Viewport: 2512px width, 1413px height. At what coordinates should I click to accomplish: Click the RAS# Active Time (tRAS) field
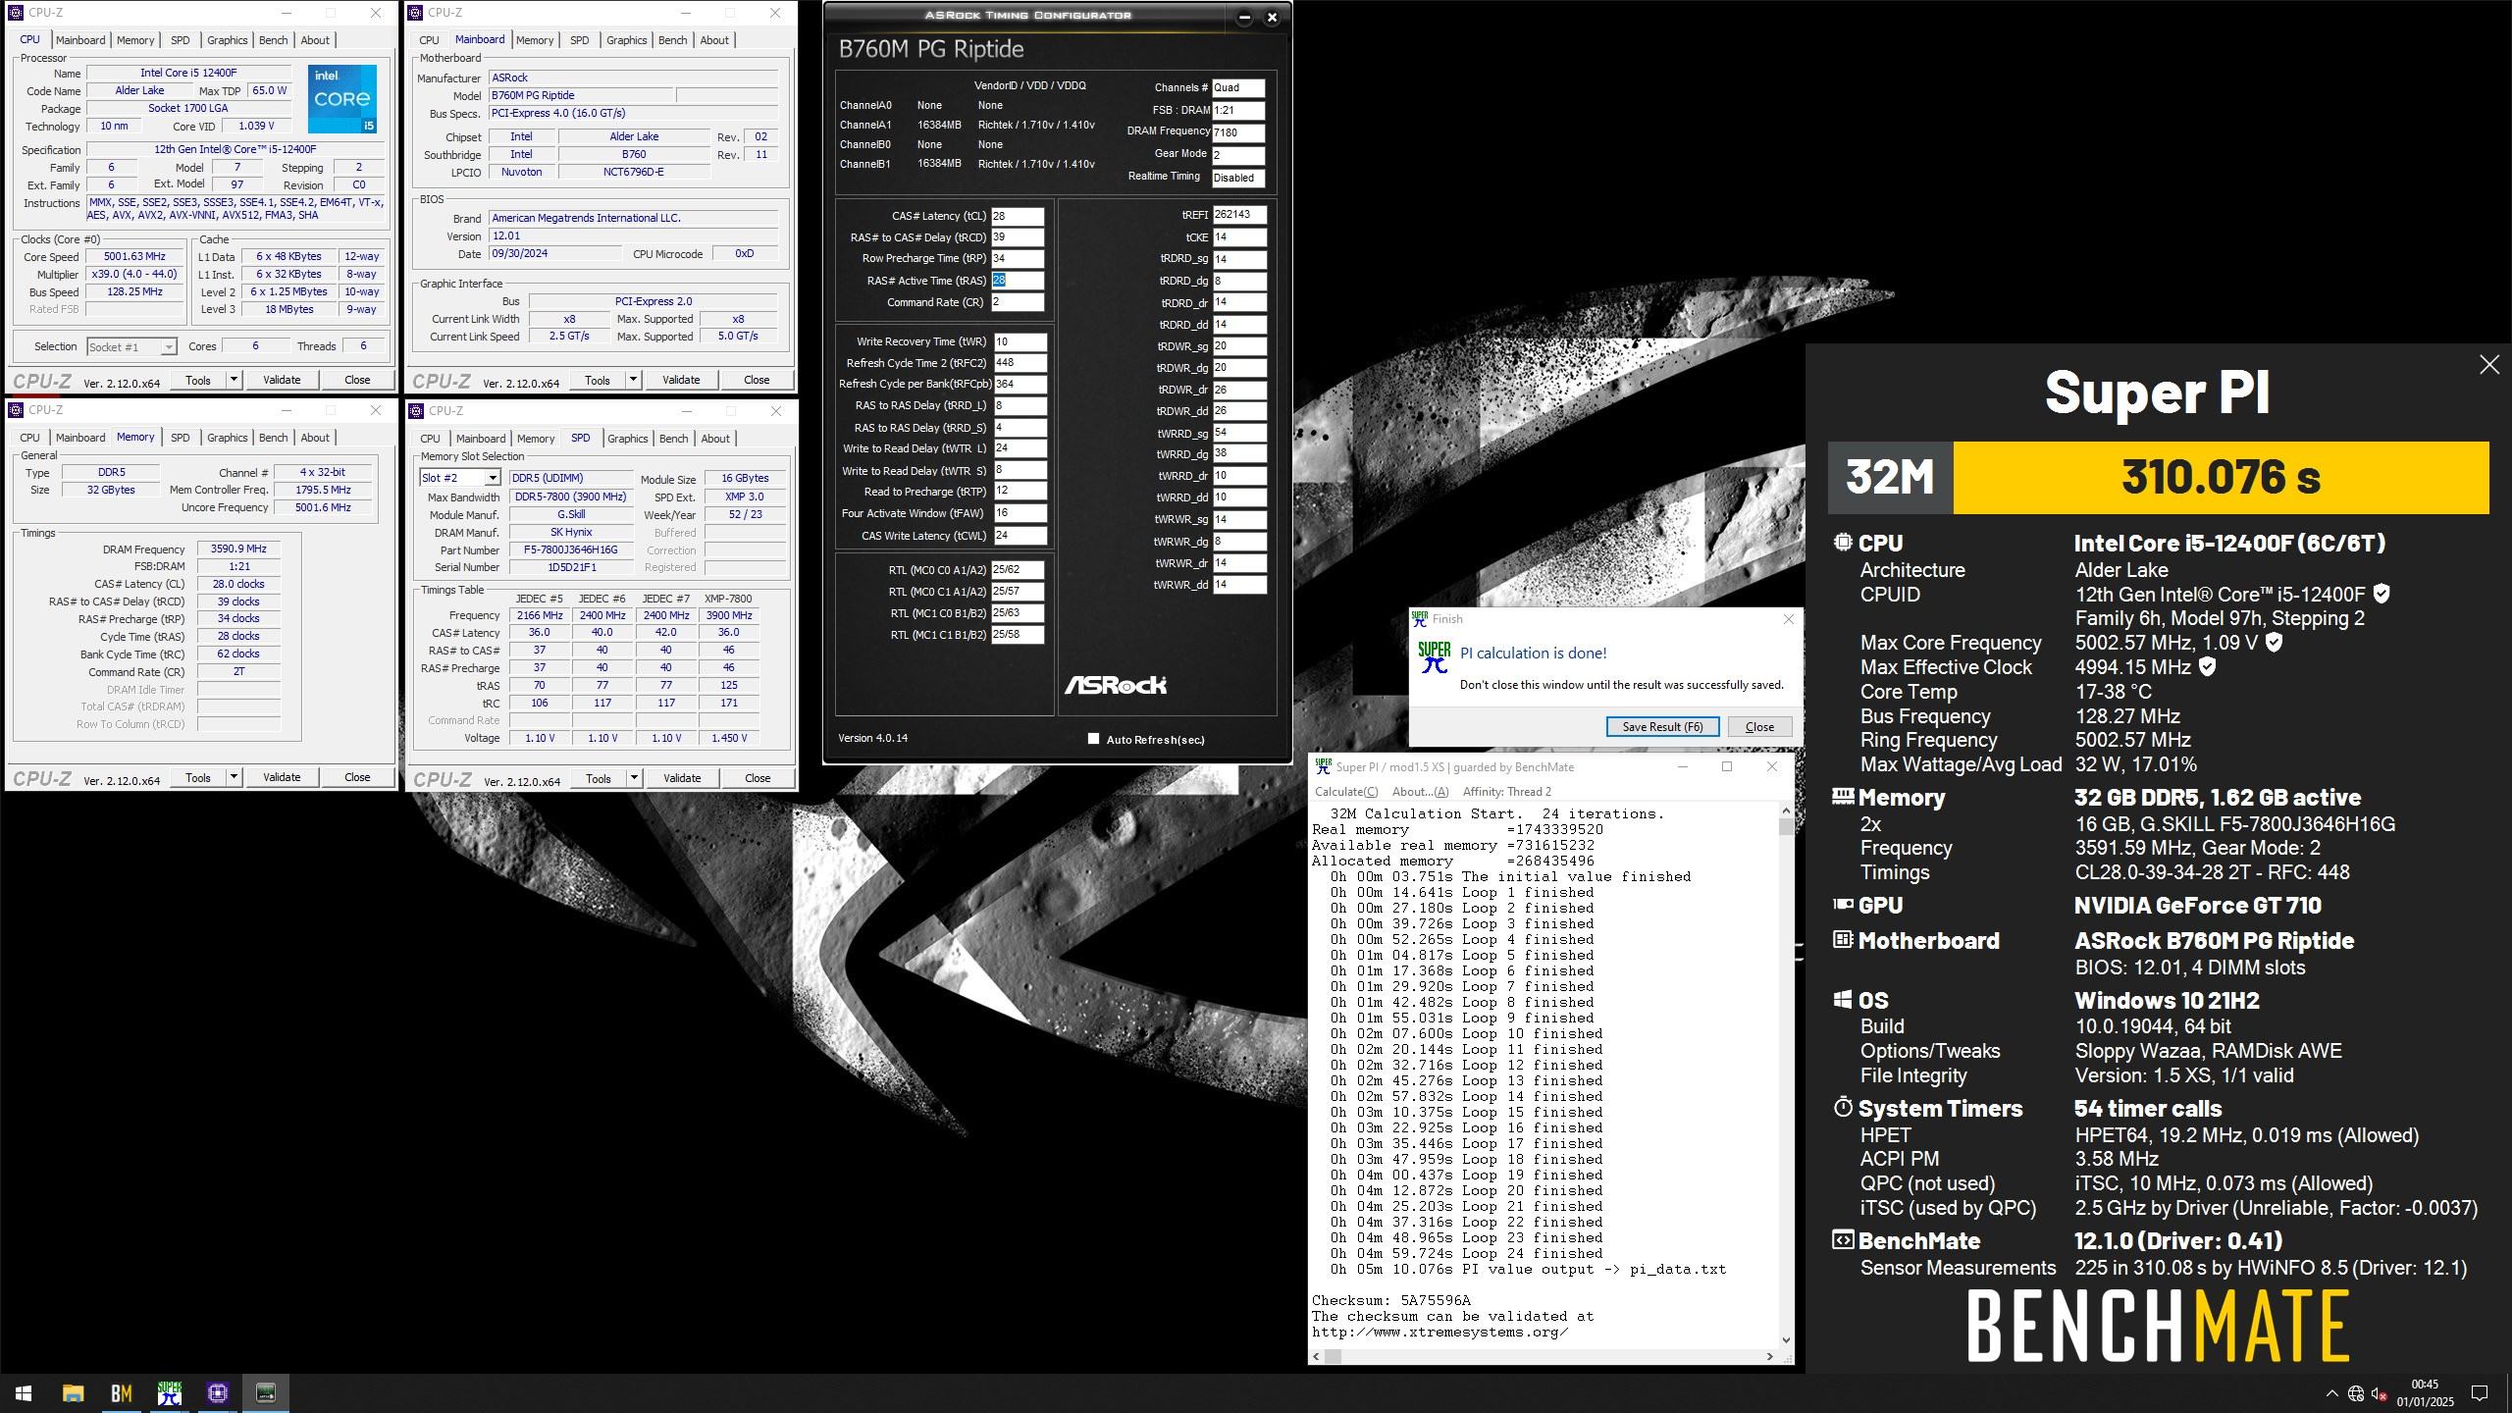pos(1018,280)
